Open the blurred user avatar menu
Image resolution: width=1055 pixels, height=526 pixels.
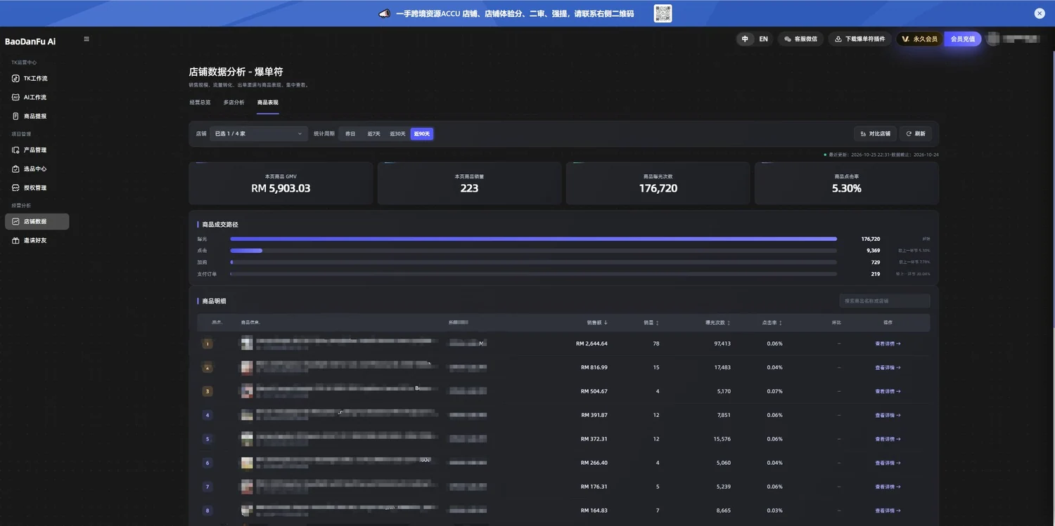click(x=993, y=39)
